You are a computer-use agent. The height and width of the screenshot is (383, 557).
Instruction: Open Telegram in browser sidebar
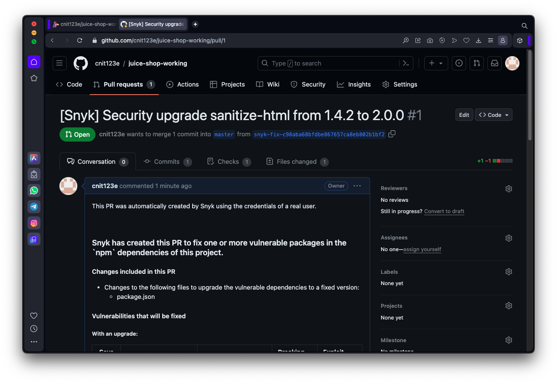(x=34, y=207)
